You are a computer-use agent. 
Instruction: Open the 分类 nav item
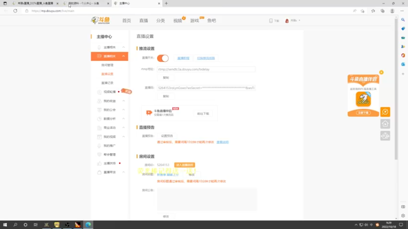click(x=161, y=20)
